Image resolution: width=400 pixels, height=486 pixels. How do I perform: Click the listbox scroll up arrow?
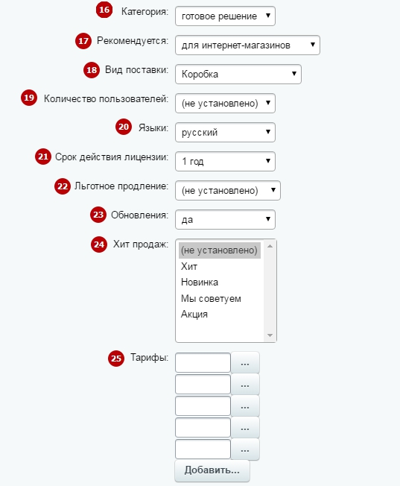click(x=270, y=246)
